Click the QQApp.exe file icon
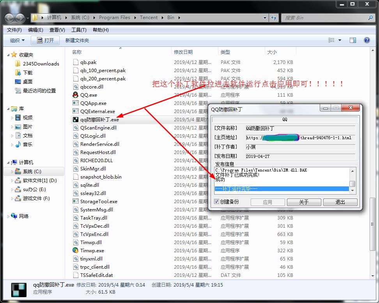Screen dimensions: 379x303 pyautogui.click(x=76, y=103)
